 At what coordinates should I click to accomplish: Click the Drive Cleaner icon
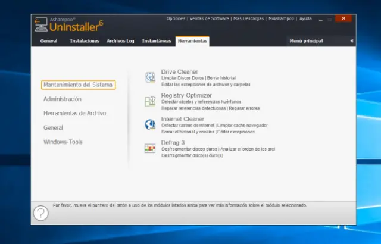[x=150, y=77]
